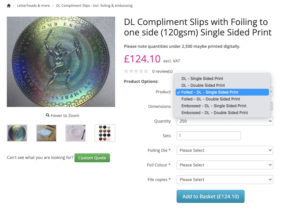Click the home icon in breadcrumb
The width and height of the screenshot is (281, 209).
(9, 6)
